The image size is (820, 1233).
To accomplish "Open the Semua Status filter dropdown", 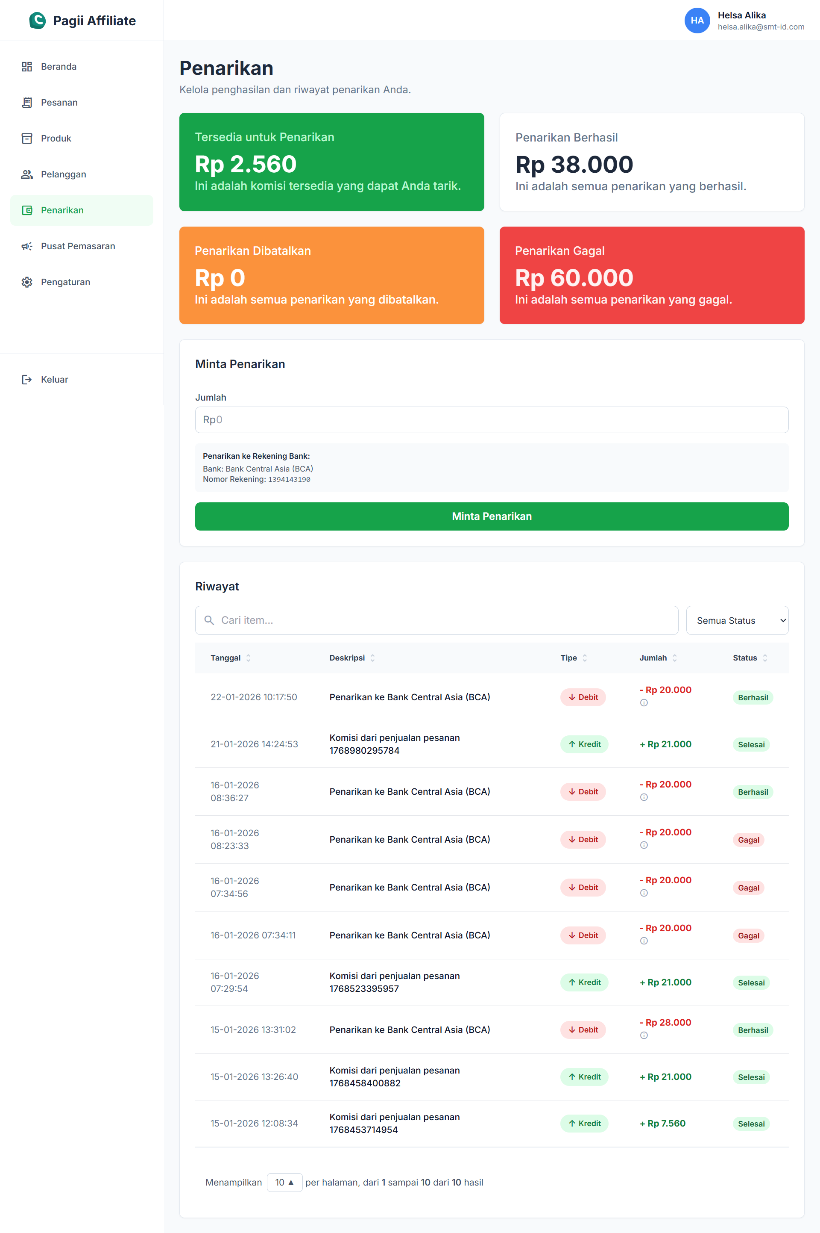I will pyautogui.click(x=738, y=620).
